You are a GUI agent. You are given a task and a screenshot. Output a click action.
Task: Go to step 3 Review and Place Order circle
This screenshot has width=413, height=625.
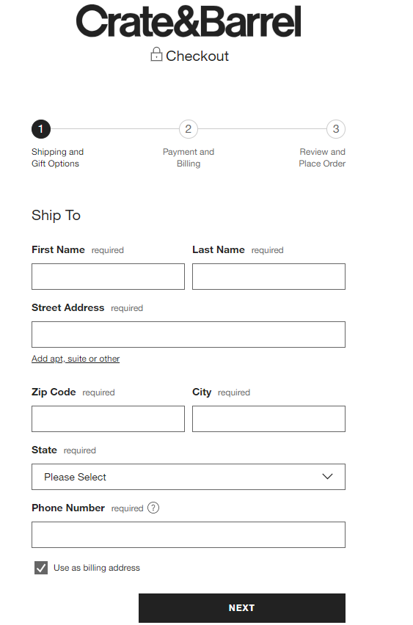(x=336, y=129)
